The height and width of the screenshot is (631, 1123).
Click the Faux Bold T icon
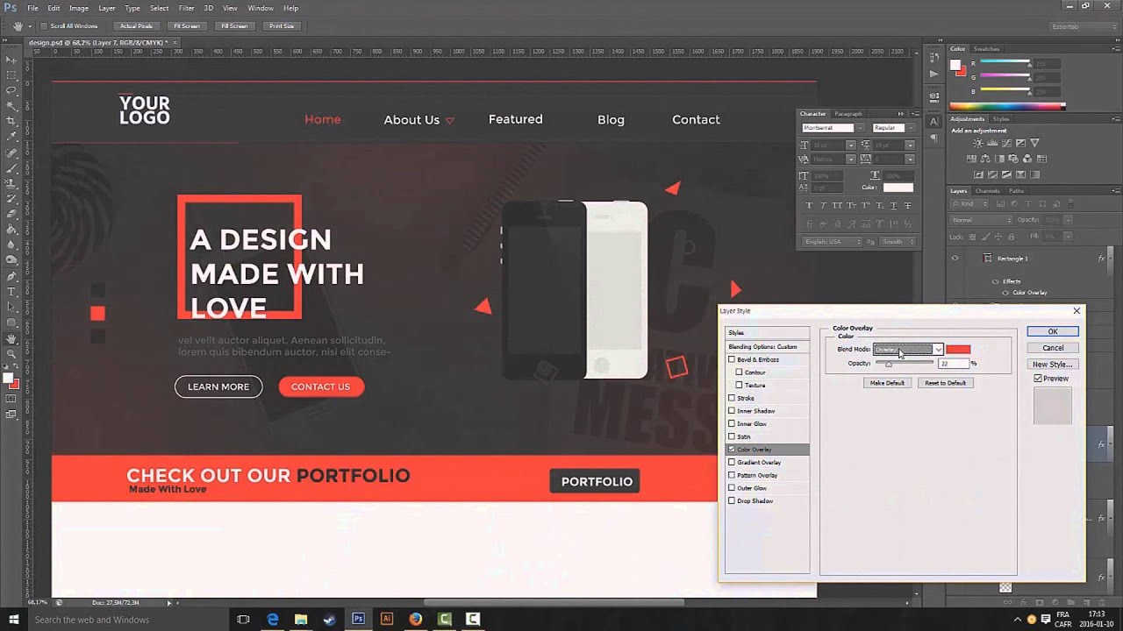809,205
